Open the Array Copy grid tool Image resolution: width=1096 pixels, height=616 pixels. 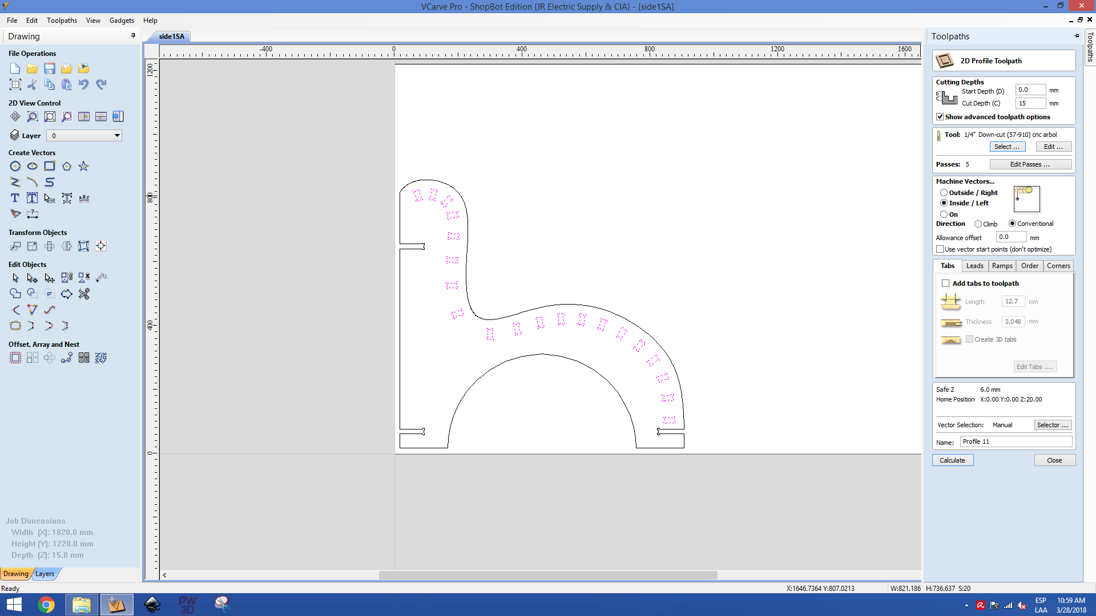33,358
